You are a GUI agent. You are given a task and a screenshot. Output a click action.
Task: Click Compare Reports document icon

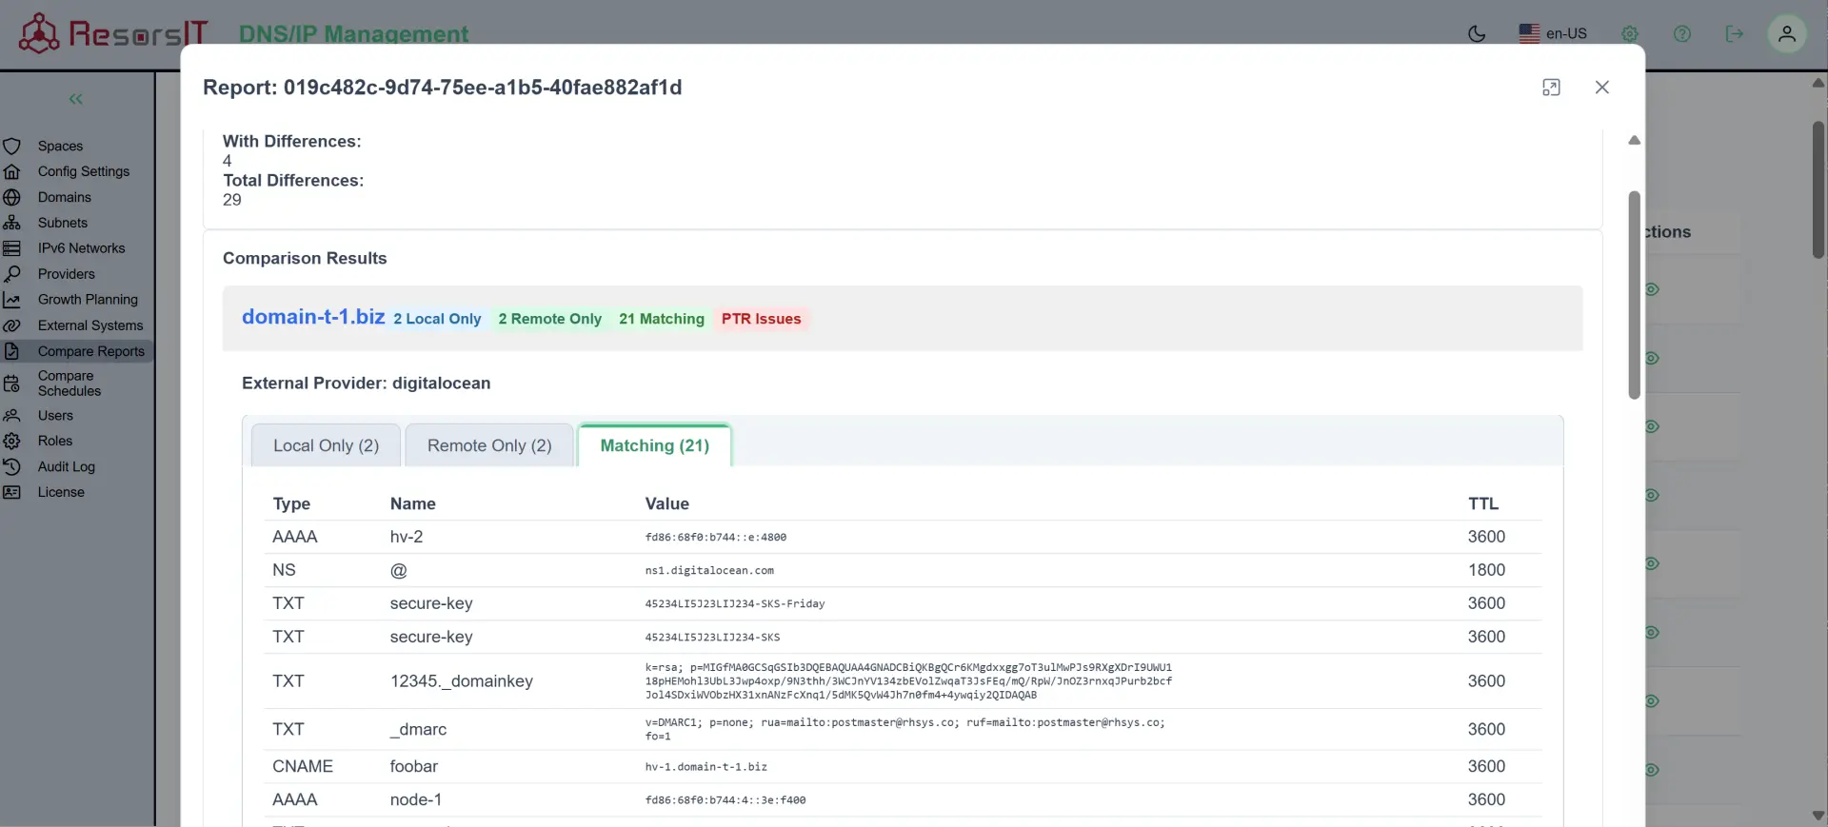(11, 351)
